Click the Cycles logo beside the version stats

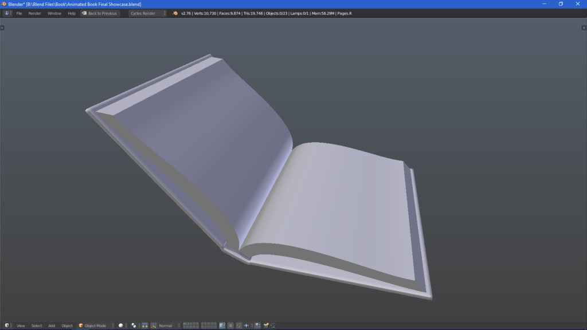(x=175, y=13)
